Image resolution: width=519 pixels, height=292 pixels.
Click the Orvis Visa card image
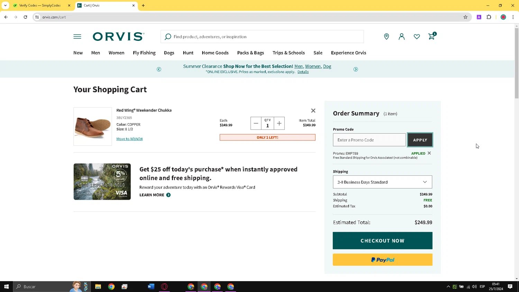(102, 182)
